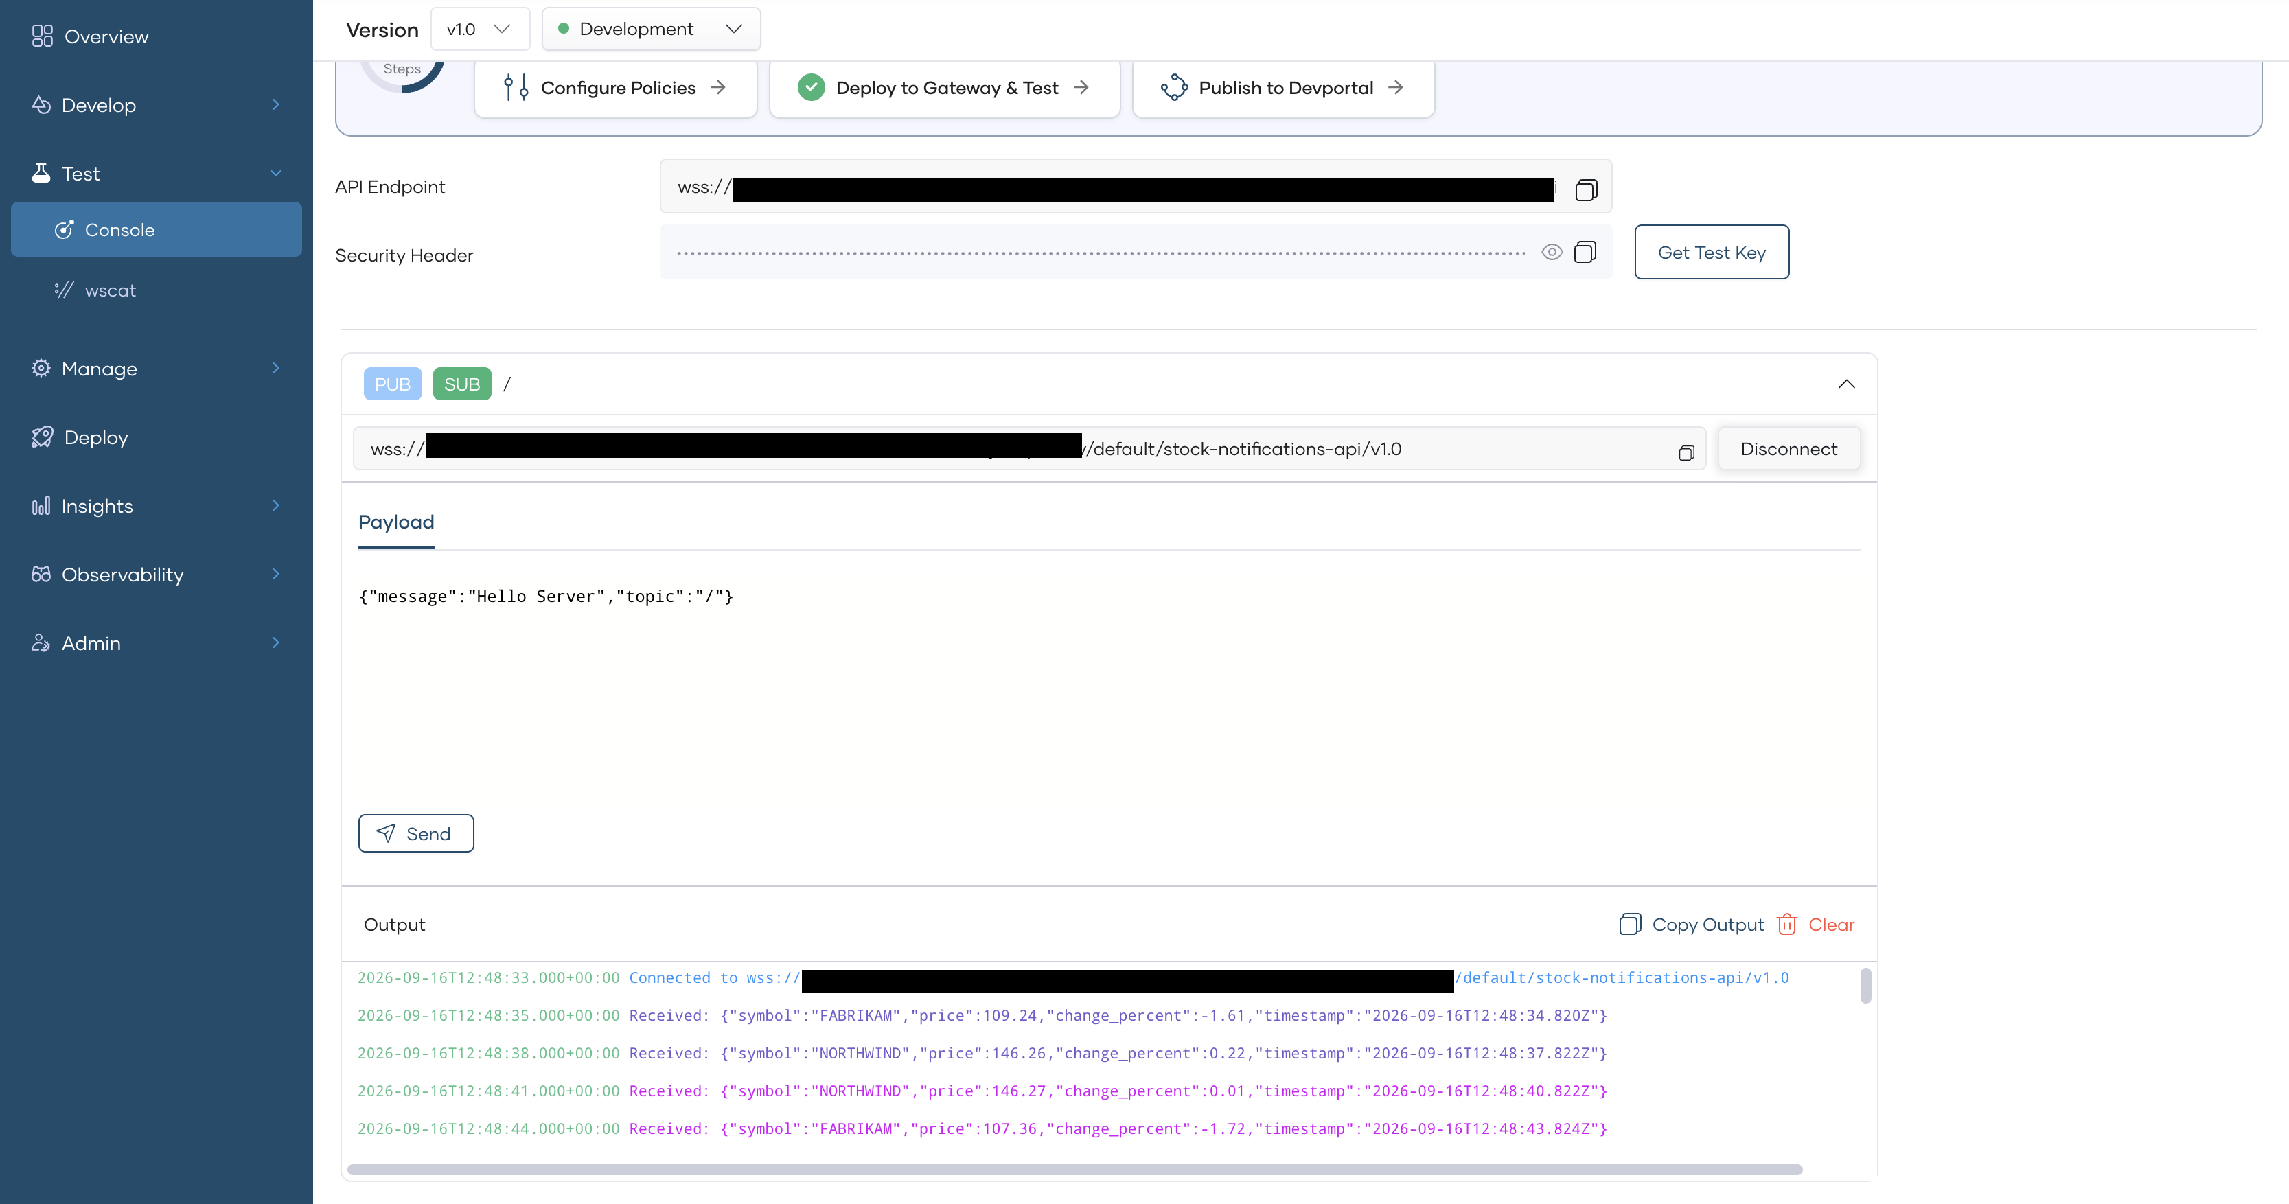
Task: Click the Deploy rocket icon
Action: (x=42, y=437)
